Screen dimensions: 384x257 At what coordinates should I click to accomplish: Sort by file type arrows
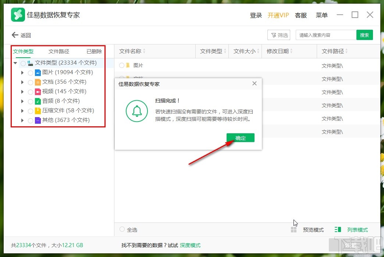click(225, 51)
